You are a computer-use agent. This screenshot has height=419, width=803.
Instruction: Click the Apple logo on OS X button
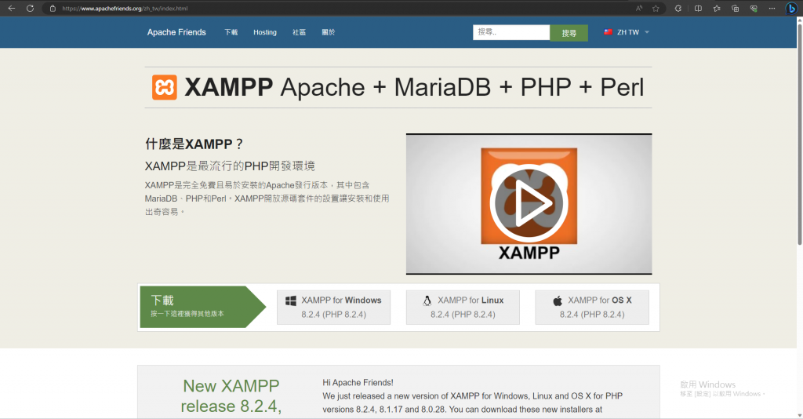tap(558, 301)
